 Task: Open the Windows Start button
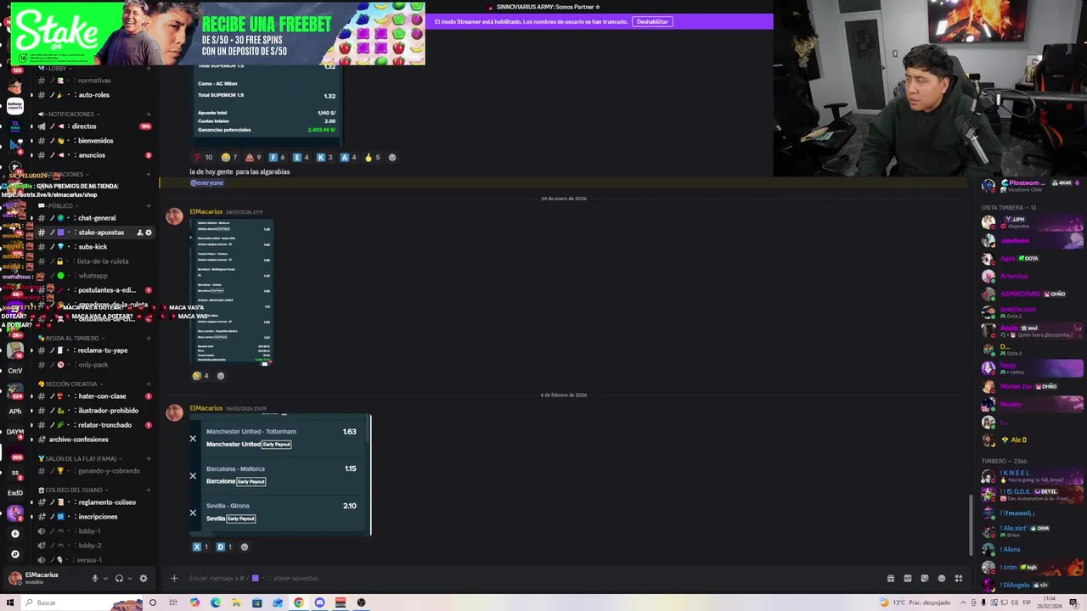[9, 603]
